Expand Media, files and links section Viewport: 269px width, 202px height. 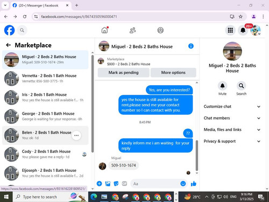point(232,130)
